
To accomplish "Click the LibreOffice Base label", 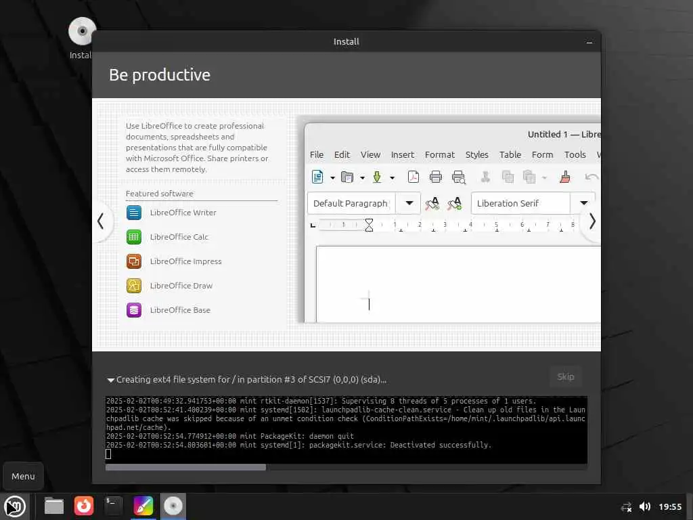I will tap(180, 310).
